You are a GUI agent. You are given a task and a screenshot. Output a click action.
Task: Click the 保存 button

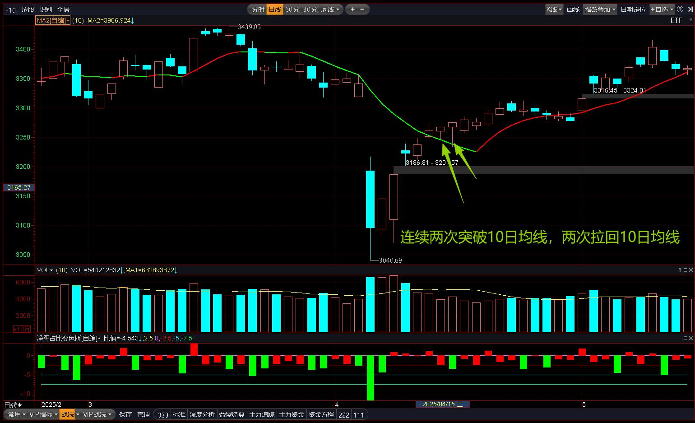point(125,414)
